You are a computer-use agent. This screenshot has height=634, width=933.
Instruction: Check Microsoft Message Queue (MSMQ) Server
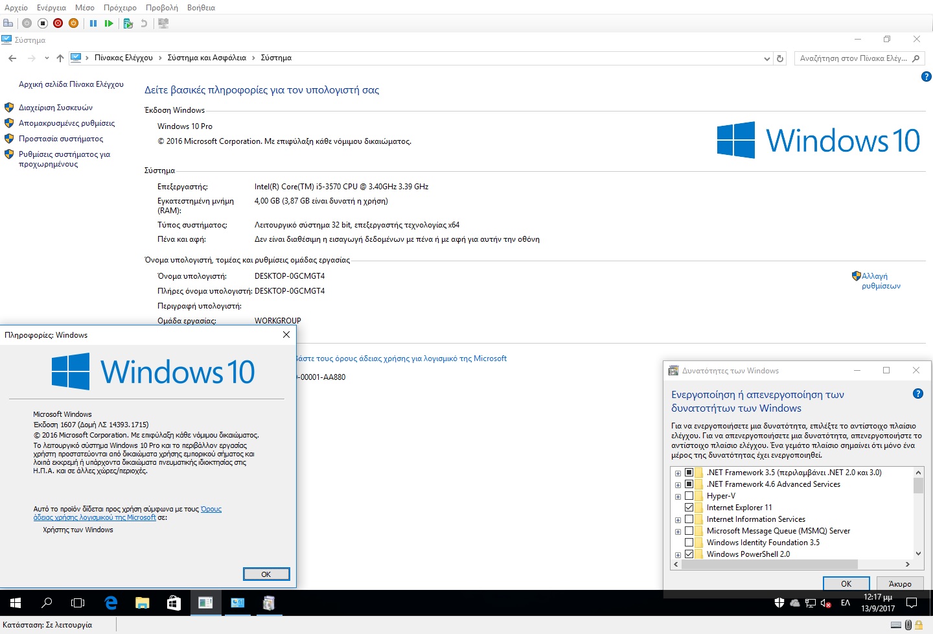click(689, 531)
